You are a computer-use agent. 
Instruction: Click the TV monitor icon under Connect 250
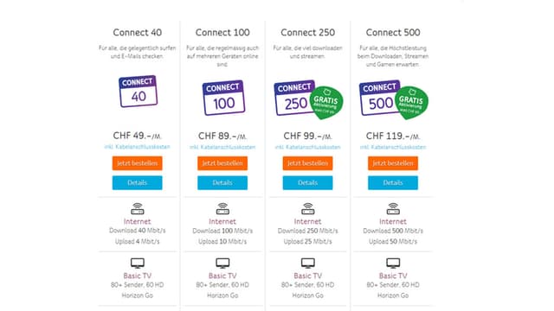(x=308, y=263)
